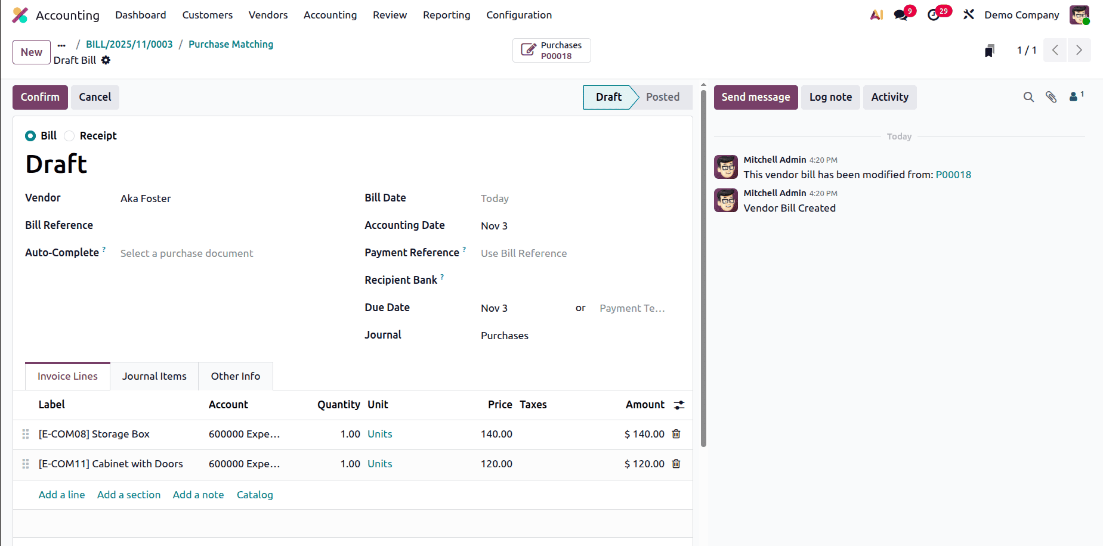Open the AI assistant icon
The image size is (1103, 546).
tap(876, 14)
